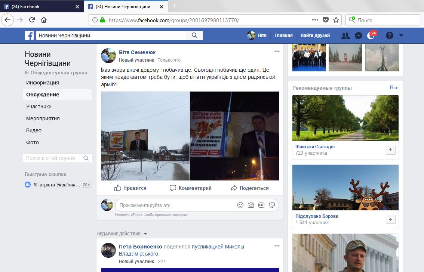
Task: Bookmark this page with the star icon
Action: (336, 20)
